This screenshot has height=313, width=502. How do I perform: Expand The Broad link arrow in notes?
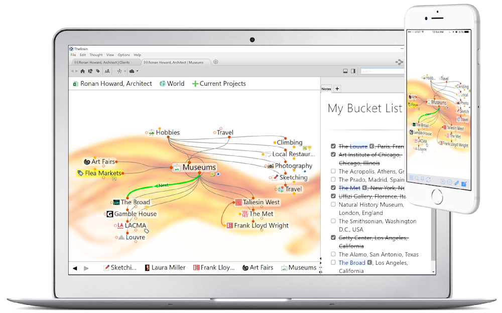click(x=370, y=262)
